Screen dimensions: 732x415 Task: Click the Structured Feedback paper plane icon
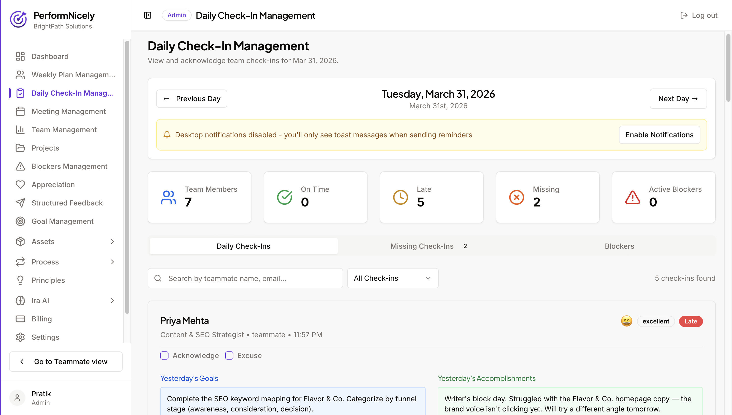pyautogui.click(x=20, y=203)
